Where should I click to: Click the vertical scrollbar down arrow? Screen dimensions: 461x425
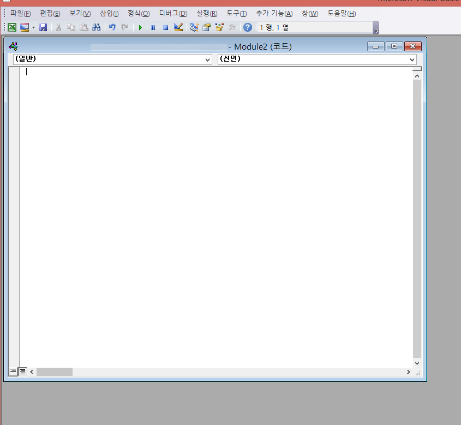coord(417,363)
